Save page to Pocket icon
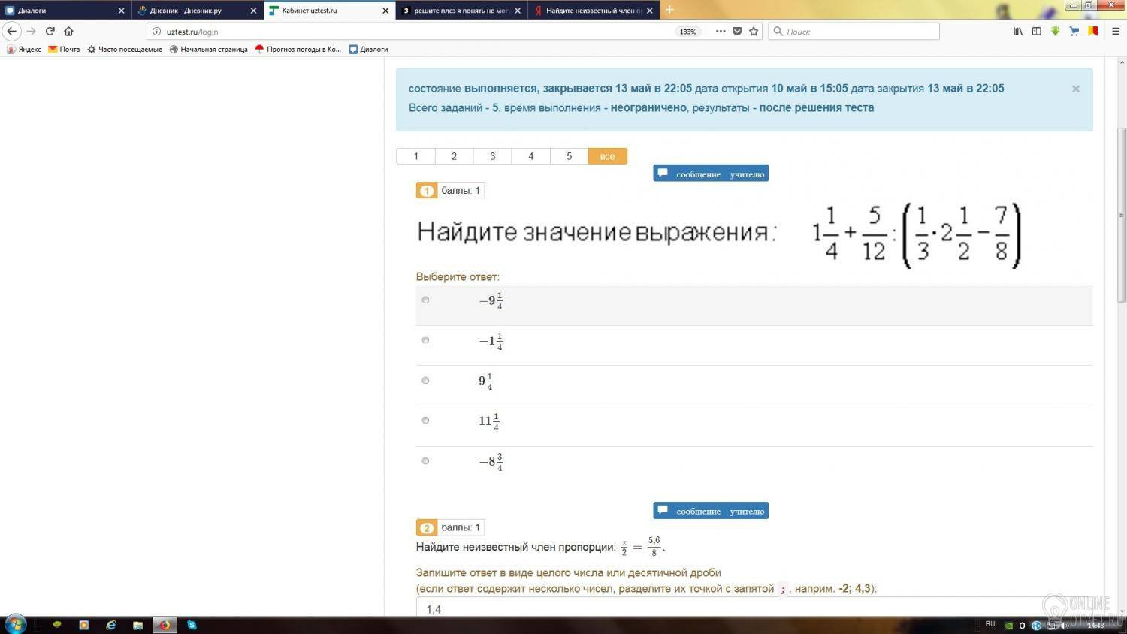Screen dimensions: 1127x634 click(737, 31)
